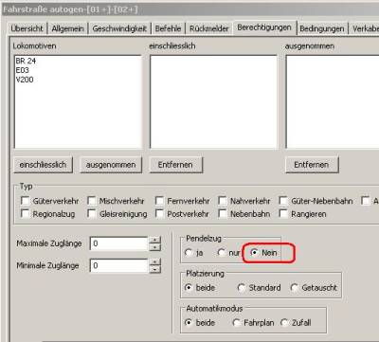Increase Maximale Zuglänge with up arrow

[154, 240]
